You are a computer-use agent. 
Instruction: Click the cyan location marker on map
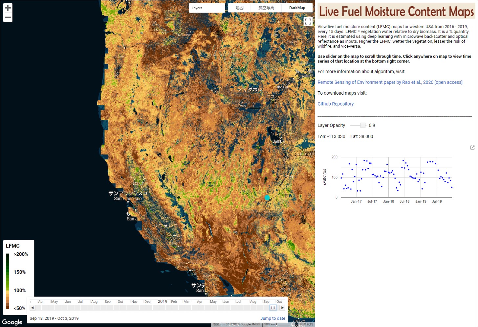click(x=267, y=198)
